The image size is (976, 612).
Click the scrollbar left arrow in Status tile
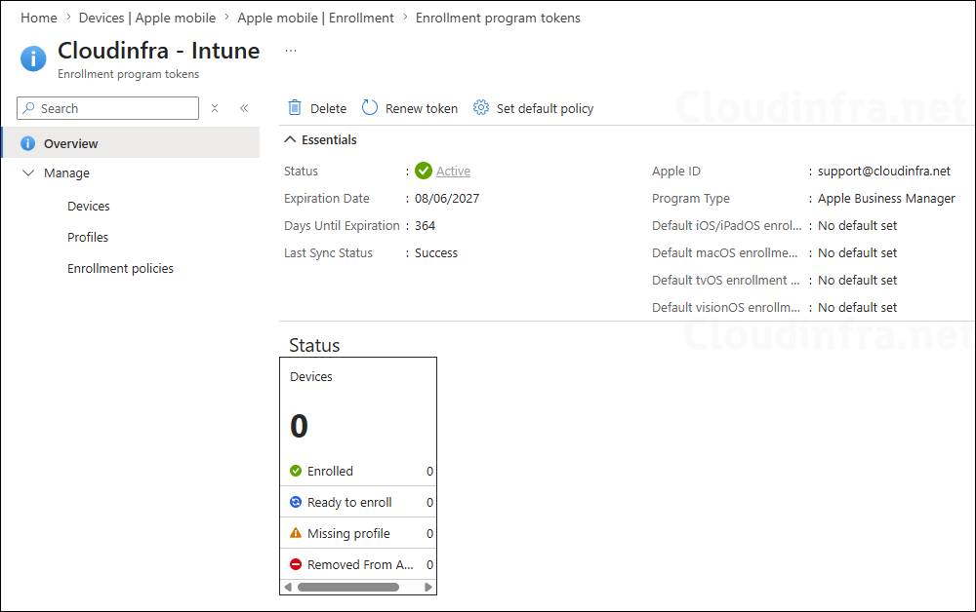(x=288, y=587)
